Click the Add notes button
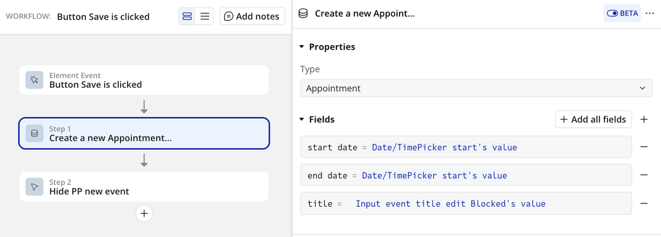Screen dimensions: 661x237 point(252,16)
